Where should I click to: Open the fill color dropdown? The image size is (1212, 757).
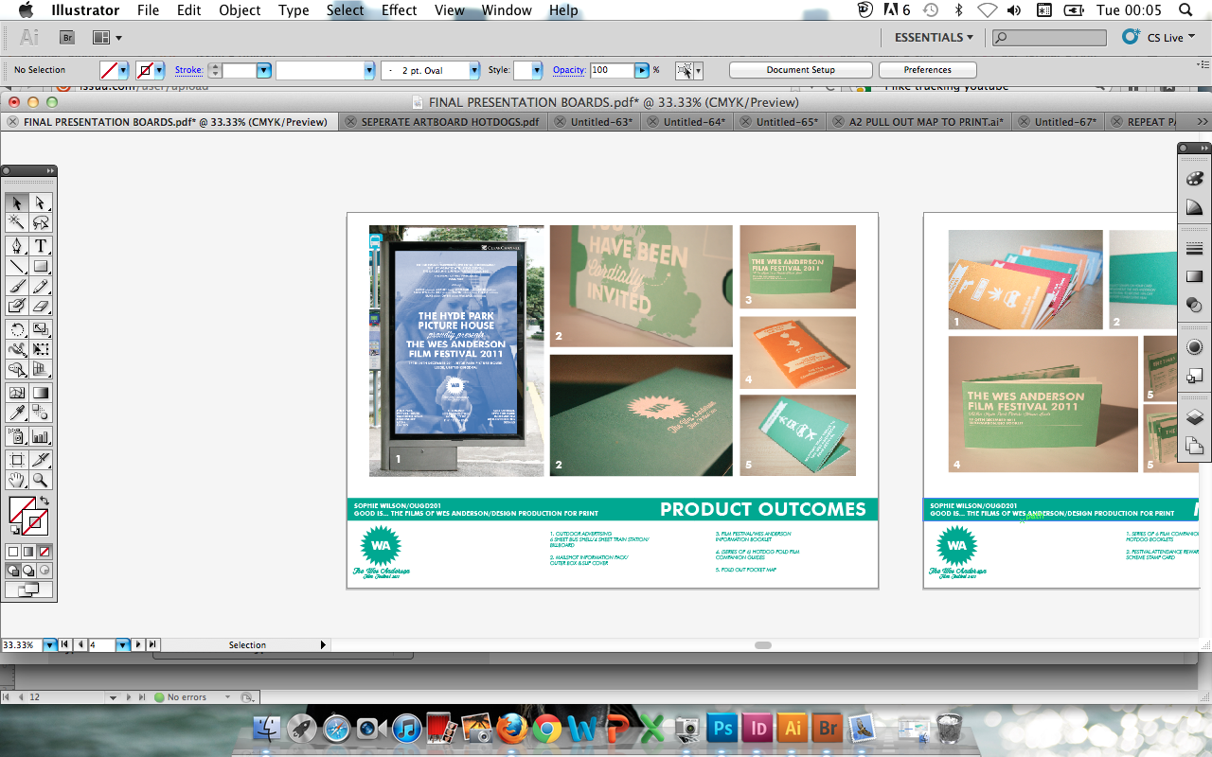(124, 70)
